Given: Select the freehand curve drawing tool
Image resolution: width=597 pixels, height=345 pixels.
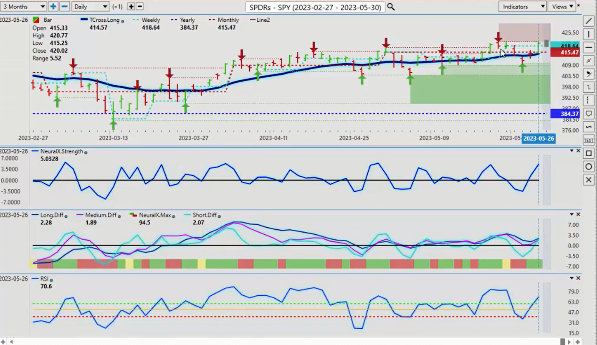Looking at the screenshot, I should [x=588, y=127].
